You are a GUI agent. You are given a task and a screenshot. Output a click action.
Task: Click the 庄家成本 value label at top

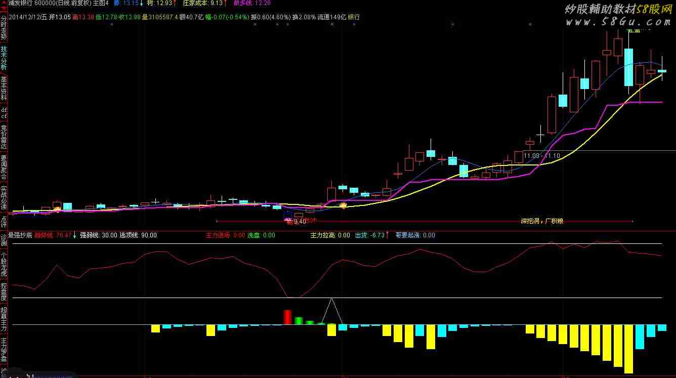[x=202, y=3]
